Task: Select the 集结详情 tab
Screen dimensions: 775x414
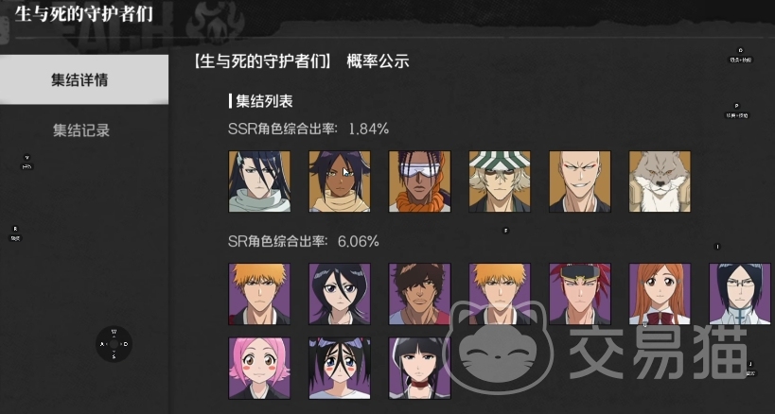Action: tap(83, 80)
